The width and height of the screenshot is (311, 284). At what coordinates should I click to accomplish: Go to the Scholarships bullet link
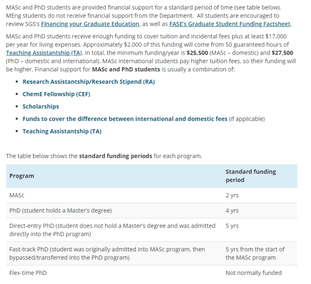coord(41,107)
